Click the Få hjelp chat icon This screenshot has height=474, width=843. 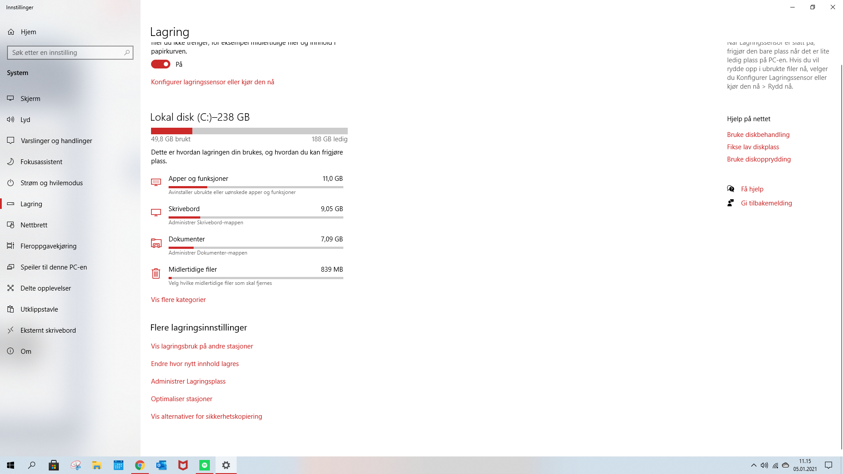(731, 189)
